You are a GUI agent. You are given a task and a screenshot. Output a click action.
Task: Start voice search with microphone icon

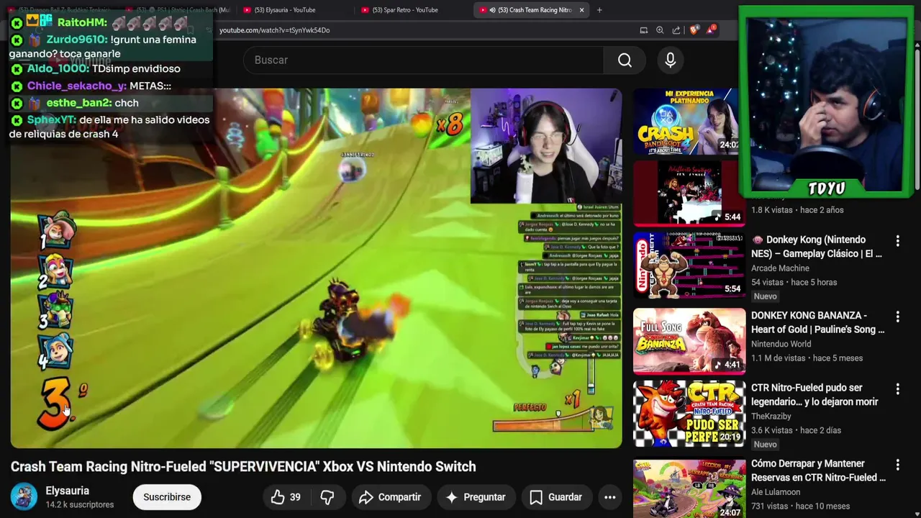[670, 60]
